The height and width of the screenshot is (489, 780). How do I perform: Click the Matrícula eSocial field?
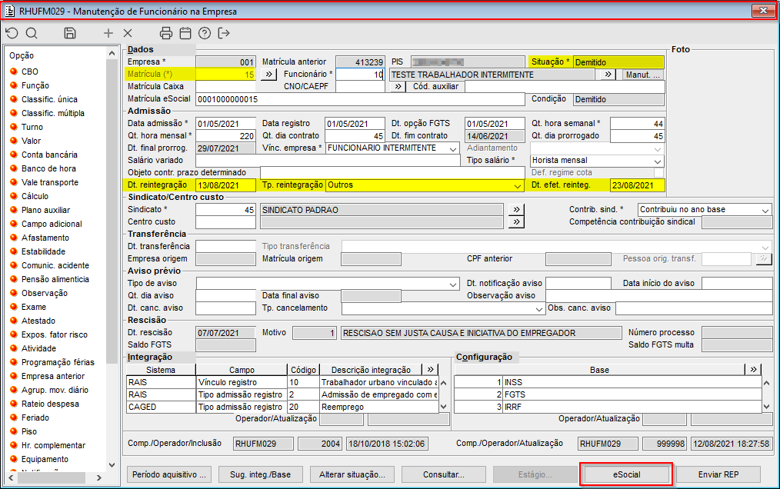click(x=361, y=99)
